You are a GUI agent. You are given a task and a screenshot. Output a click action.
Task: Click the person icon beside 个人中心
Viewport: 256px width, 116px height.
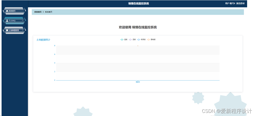[7, 21]
